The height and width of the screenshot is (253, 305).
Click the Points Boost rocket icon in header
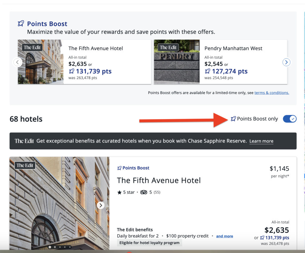coord(21,24)
